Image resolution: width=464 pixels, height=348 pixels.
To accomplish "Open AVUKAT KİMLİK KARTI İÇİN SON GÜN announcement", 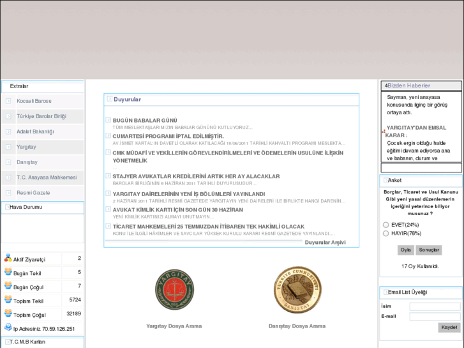I will click(177, 209).
